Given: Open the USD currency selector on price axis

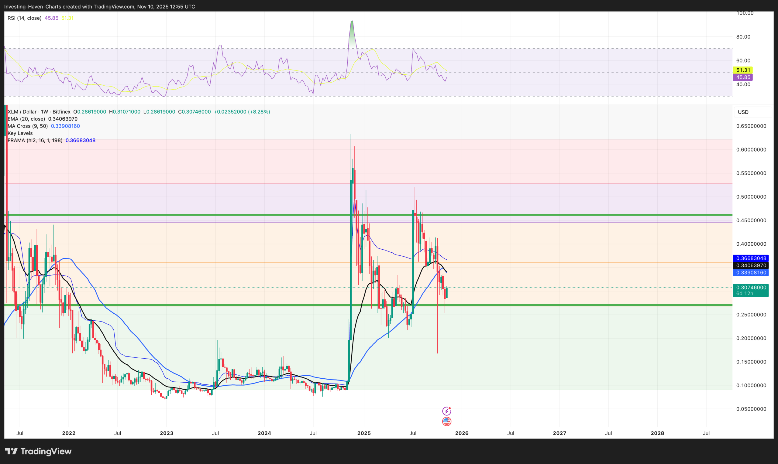Looking at the screenshot, I should point(744,112).
